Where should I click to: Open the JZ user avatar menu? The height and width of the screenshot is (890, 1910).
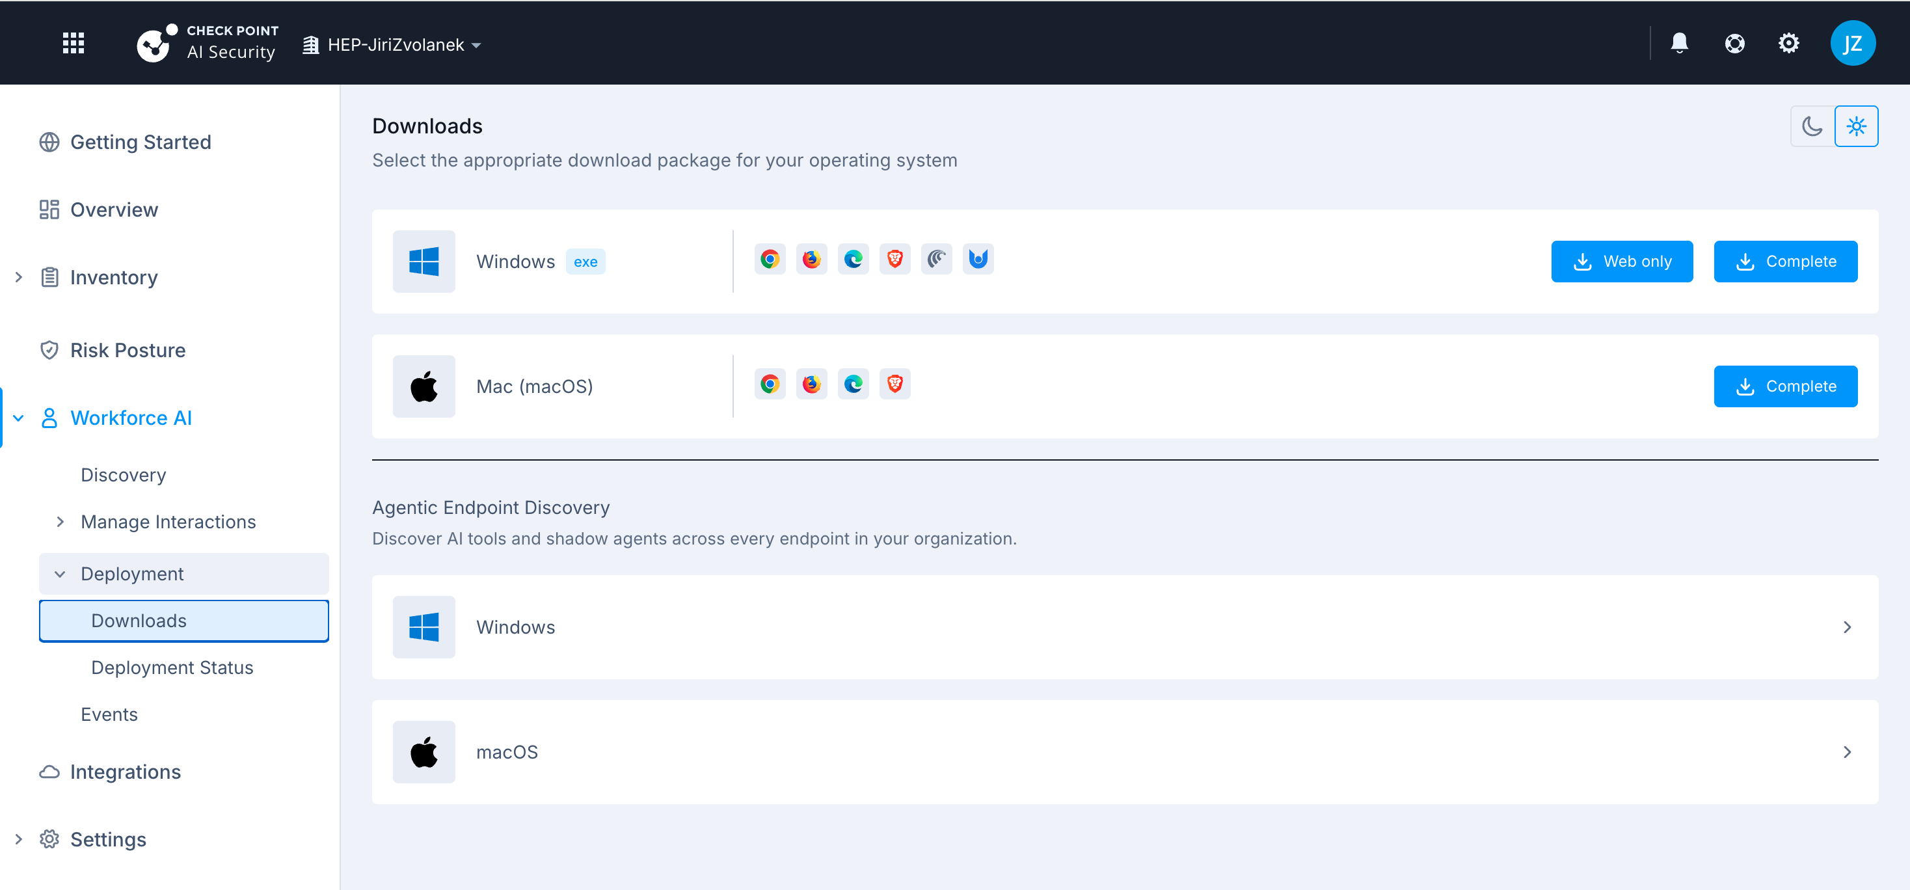click(1852, 43)
